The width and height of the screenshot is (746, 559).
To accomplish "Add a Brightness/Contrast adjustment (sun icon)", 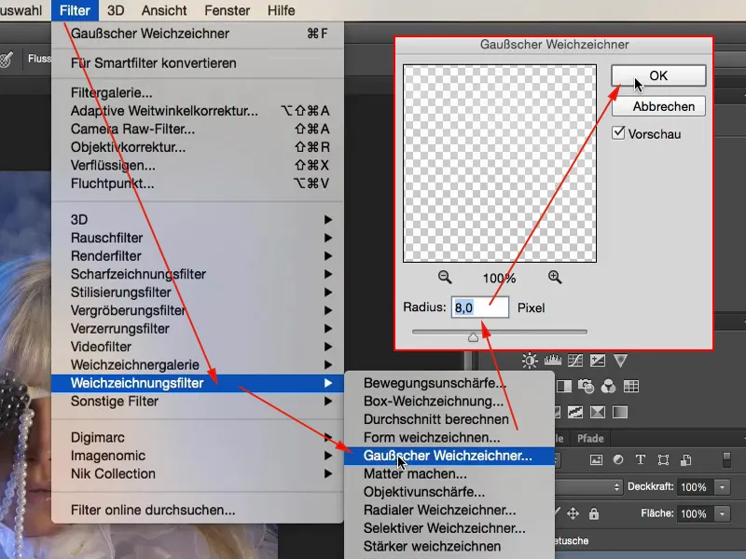I will click(530, 361).
